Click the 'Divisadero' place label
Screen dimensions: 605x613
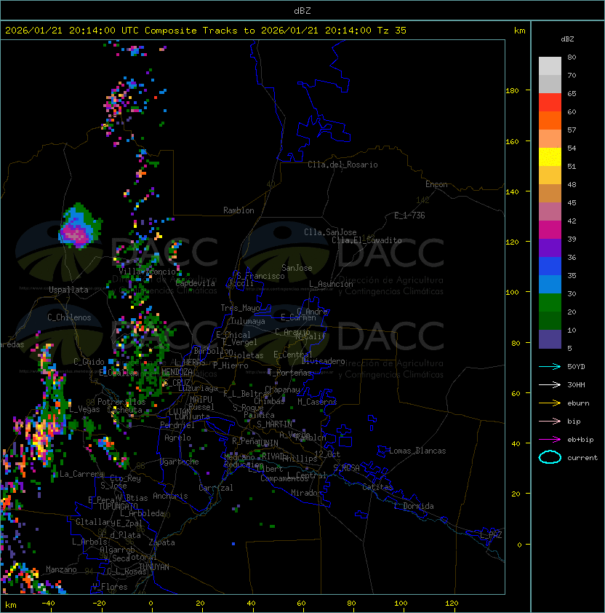(323, 361)
